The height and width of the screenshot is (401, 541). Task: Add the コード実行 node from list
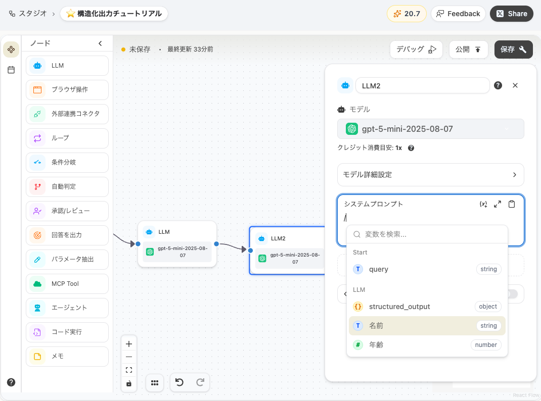click(x=67, y=332)
